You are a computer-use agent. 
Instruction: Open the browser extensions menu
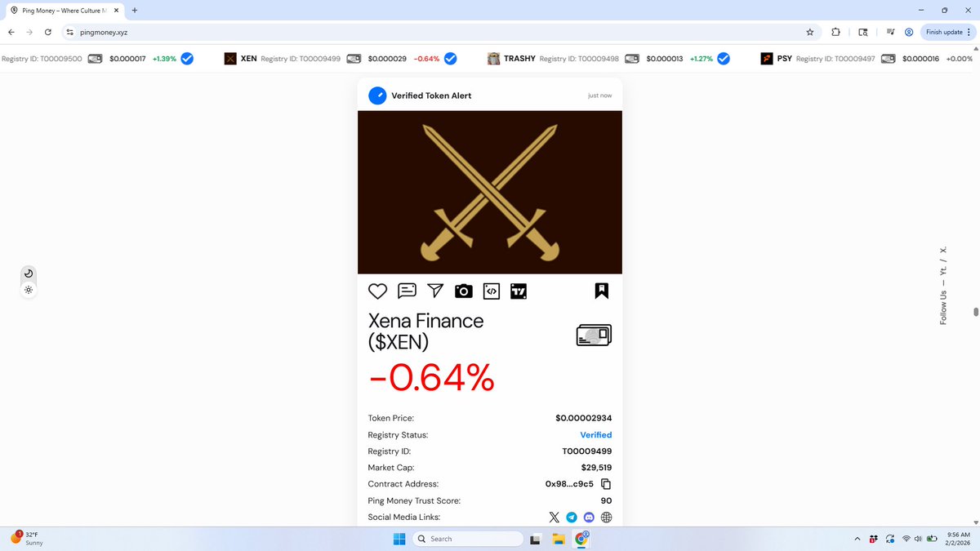(x=835, y=32)
